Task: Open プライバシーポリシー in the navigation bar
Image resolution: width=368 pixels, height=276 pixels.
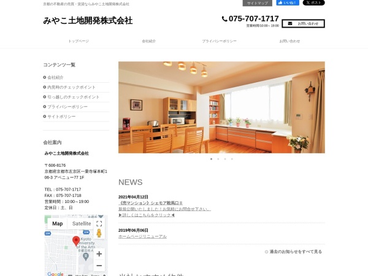Action: coord(219,41)
